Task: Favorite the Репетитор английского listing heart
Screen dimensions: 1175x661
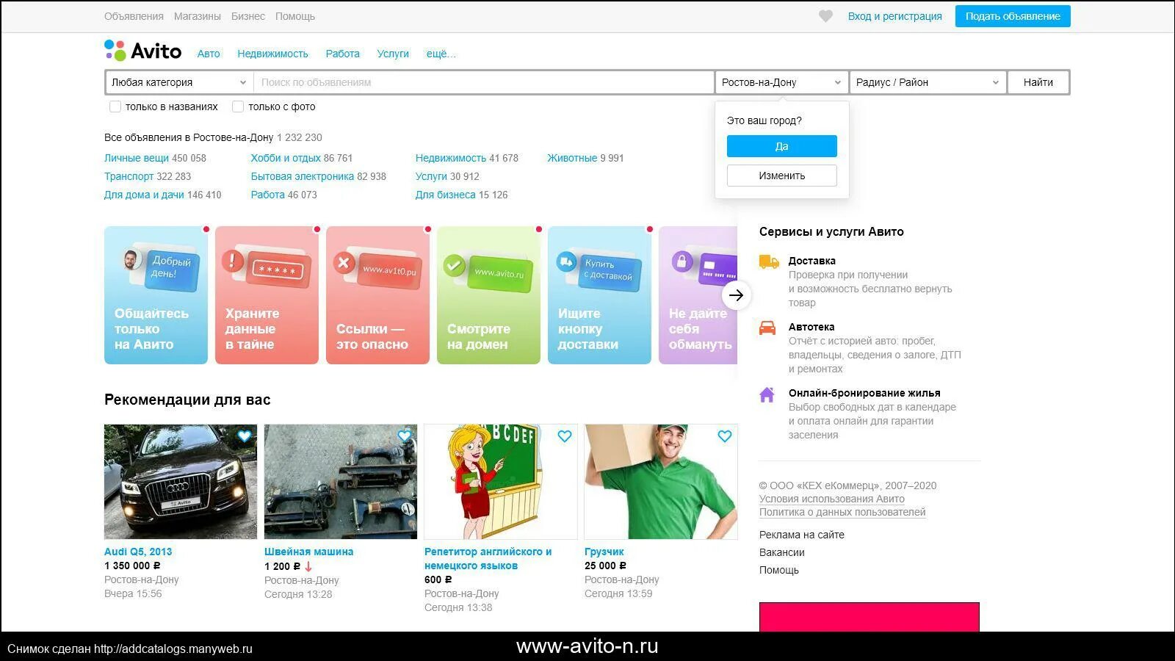Action: 564,436
